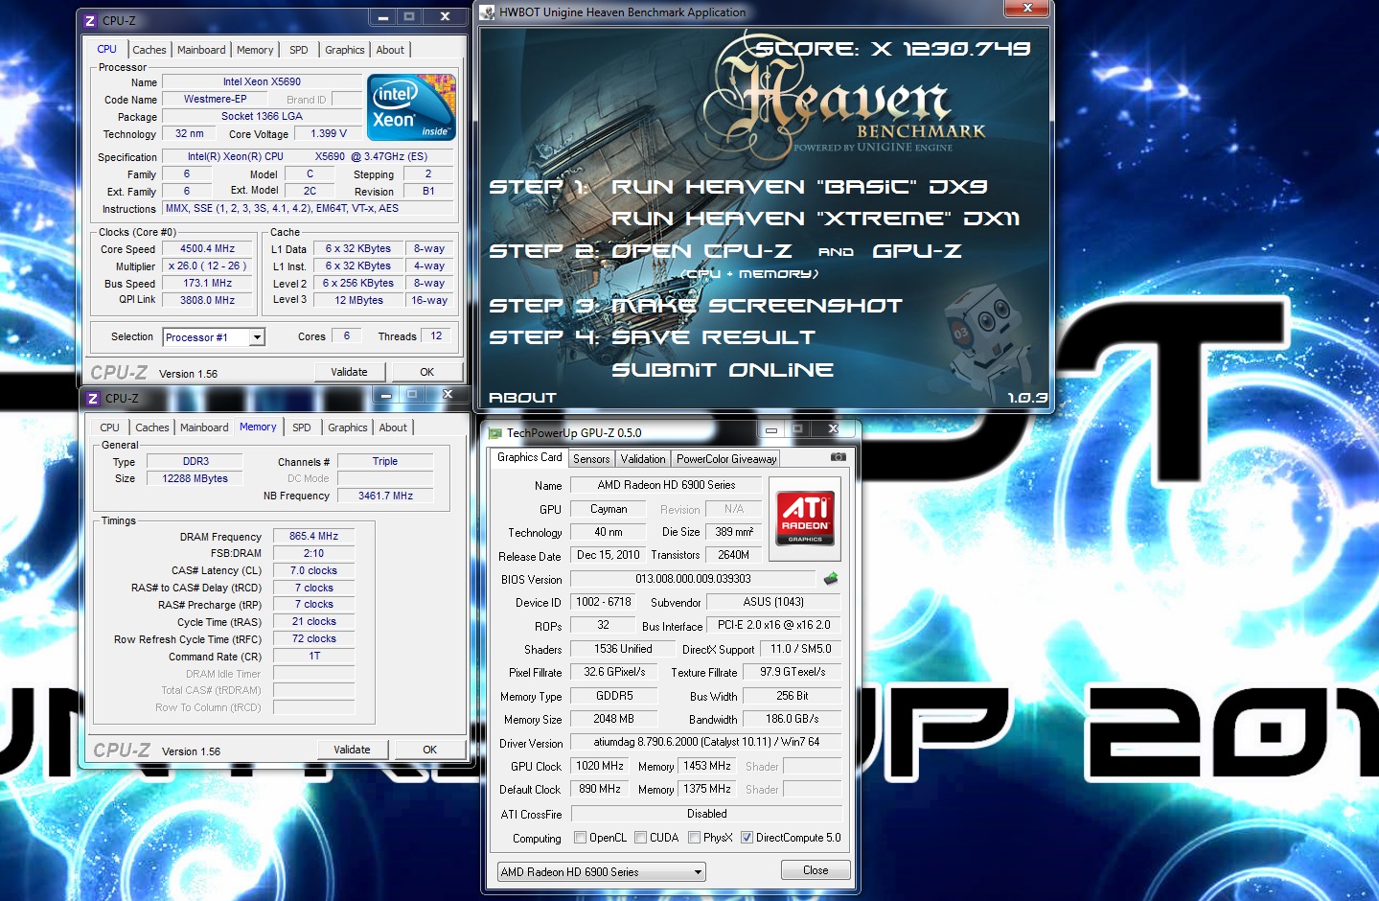Click RUN HEAVEN "BASIC" DX9

799,187
